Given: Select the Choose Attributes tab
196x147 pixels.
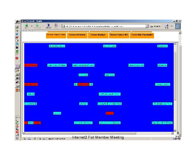Looking at the screenshot, I should [77, 35].
